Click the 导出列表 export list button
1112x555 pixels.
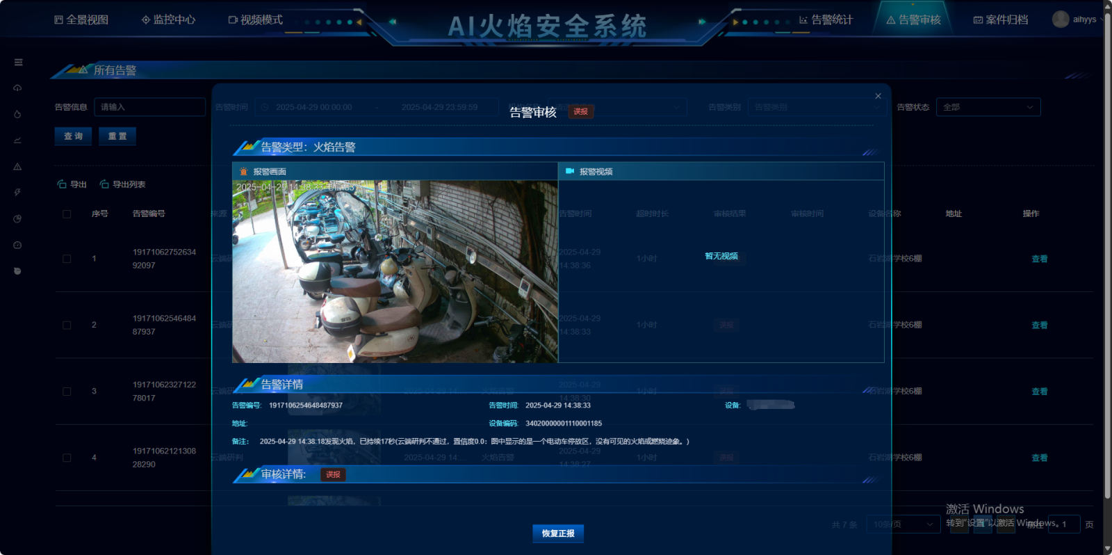[122, 184]
